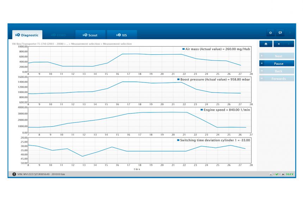Open VW Bus/Transporter T5 breadcrumb link
This screenshot has height=202, width=303.
(38, 44)
